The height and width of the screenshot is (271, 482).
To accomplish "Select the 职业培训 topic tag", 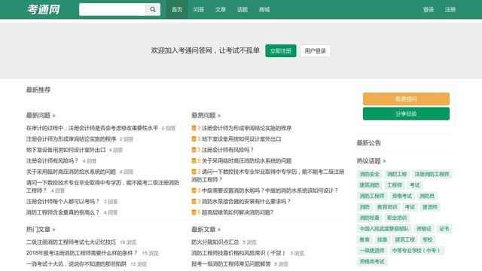I will [x=397, y=218].
